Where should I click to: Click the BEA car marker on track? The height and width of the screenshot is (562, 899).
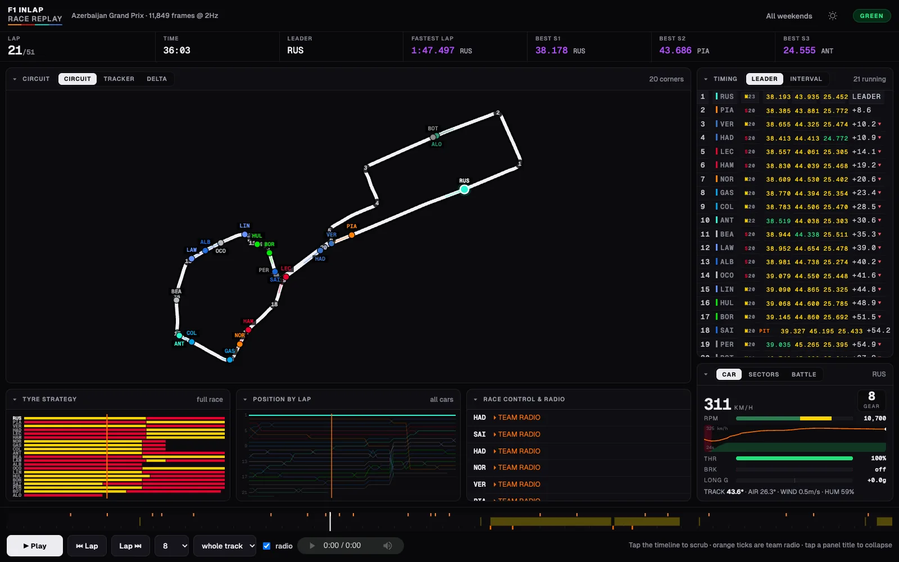[176, 300]
